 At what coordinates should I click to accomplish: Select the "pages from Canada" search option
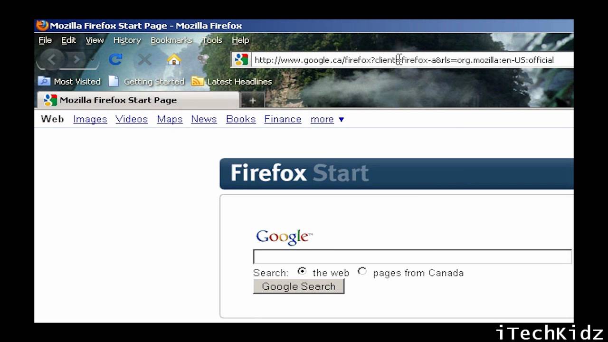(x=362, y=271)
